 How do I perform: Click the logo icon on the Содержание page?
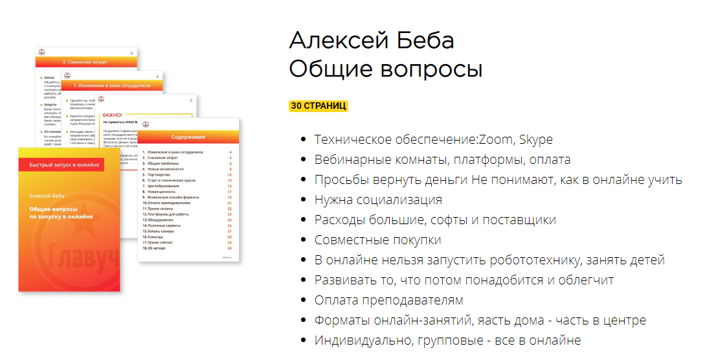[146, 125]
